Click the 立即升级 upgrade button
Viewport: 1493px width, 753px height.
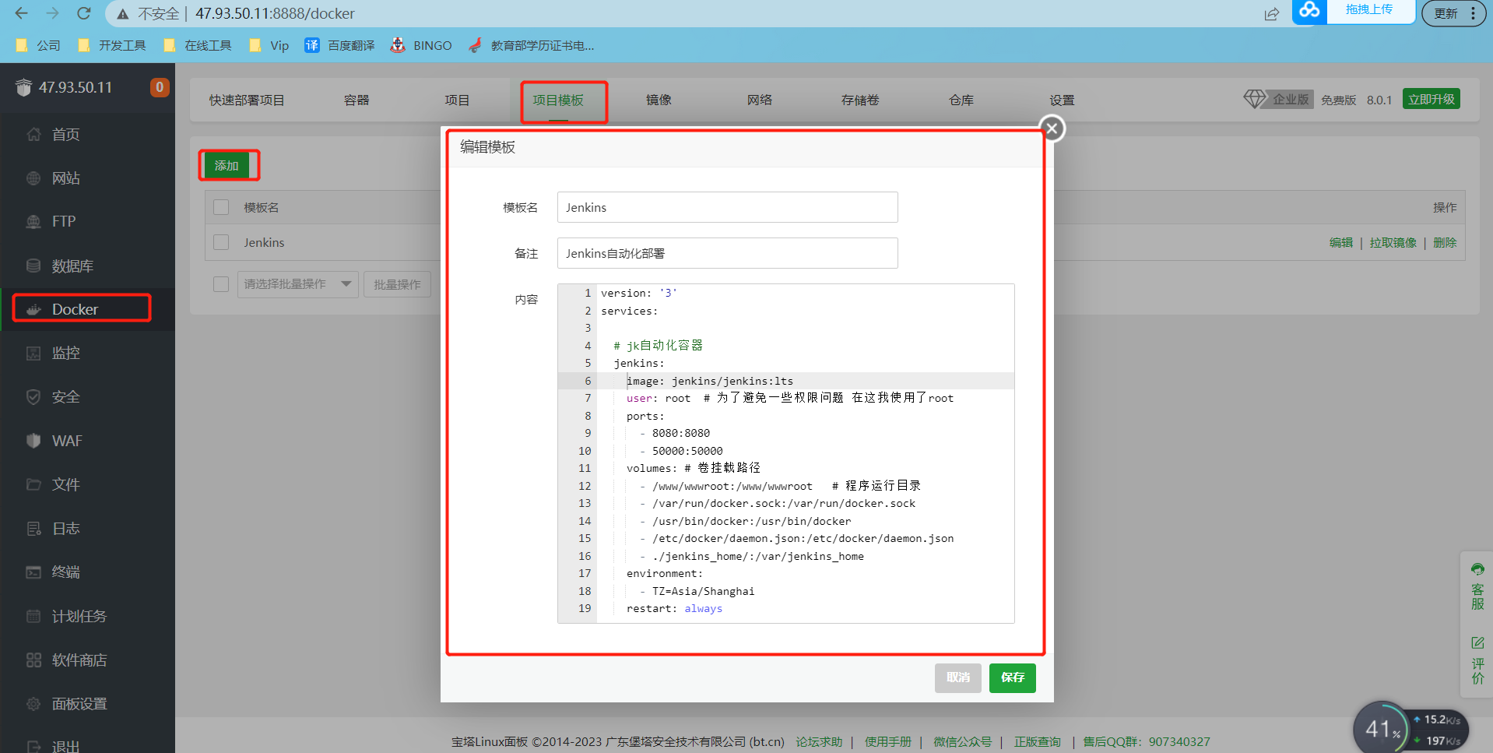point(1432,99)
